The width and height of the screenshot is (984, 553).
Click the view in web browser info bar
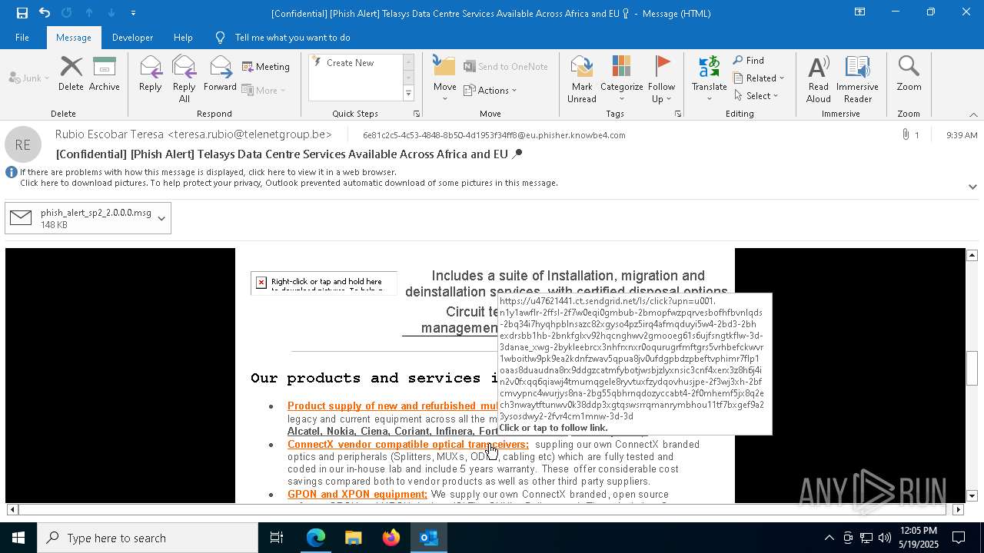coord(208,172)
